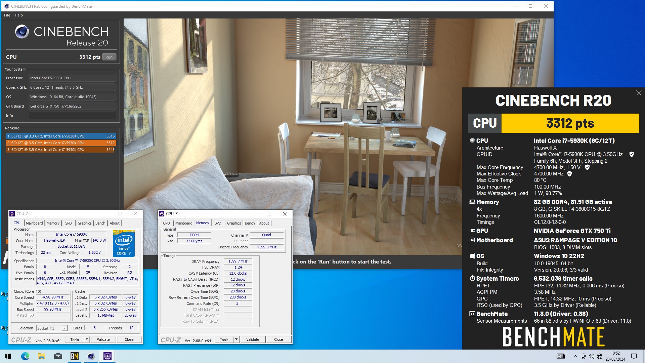645x363 pixels.
Task: Click the yellow 3312 pts score banner
Action: pyautogui.click(x=570, y=123)
